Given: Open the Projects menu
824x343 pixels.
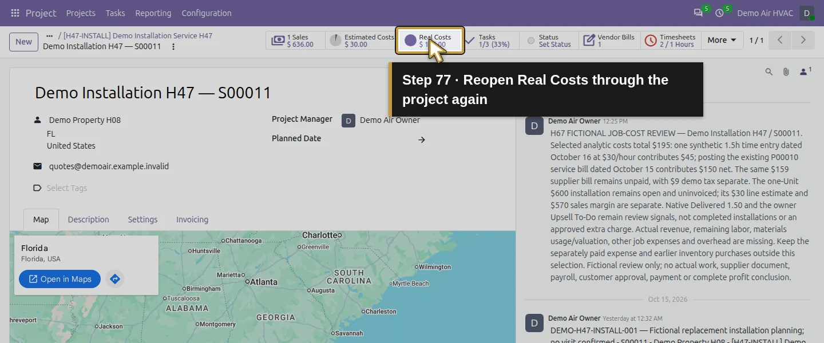Looking at the screenshot, I should tap(81, 13).
